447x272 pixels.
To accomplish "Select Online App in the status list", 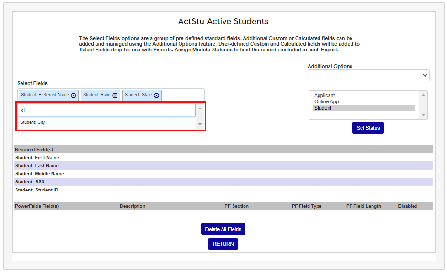I will pyautogui.click(x=327, y=102).
